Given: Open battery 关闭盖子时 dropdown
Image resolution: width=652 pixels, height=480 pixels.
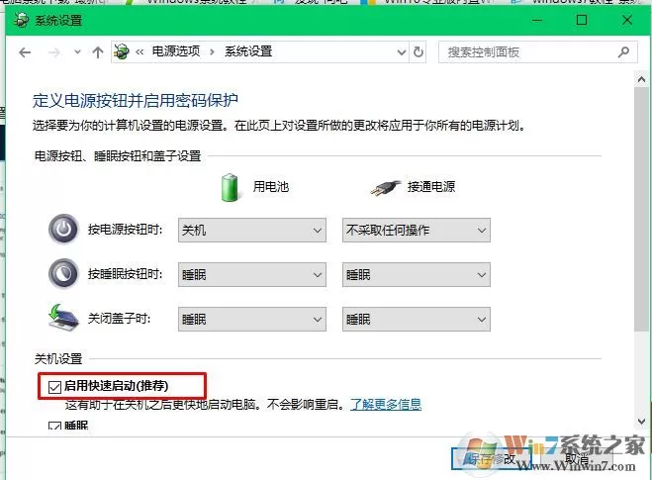Looking at the screenshot, I should coord(252,319).
